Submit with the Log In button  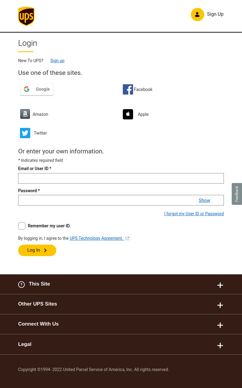[x=37, y=250]
